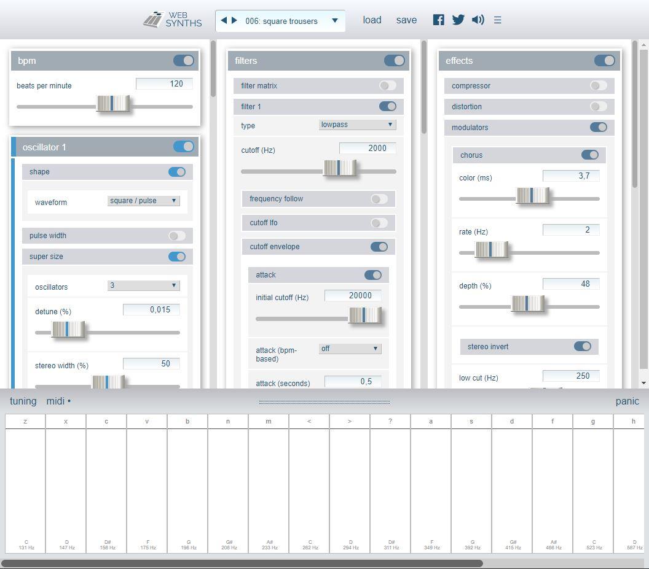Screen dimensions: 649x569
Task: Click load in the top bar
Action: [x=372, y=20]
